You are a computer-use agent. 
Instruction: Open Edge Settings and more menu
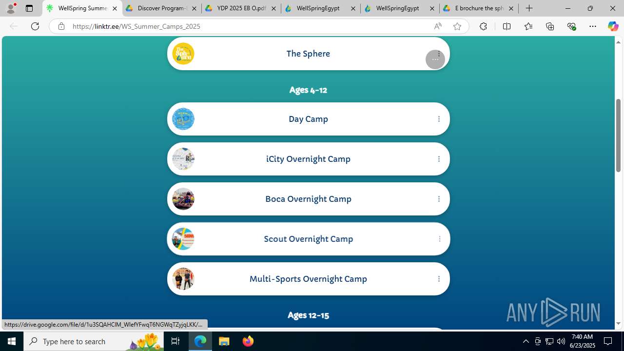(x=593, y=26)
